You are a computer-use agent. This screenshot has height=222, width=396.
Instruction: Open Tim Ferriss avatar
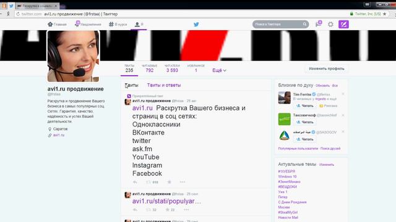point(285,97)
